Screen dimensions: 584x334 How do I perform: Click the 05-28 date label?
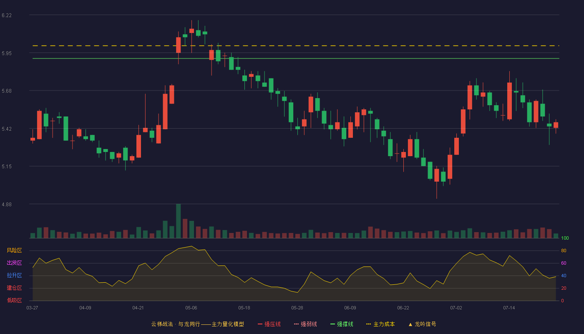pyautogui.click(x=297, y=308)
